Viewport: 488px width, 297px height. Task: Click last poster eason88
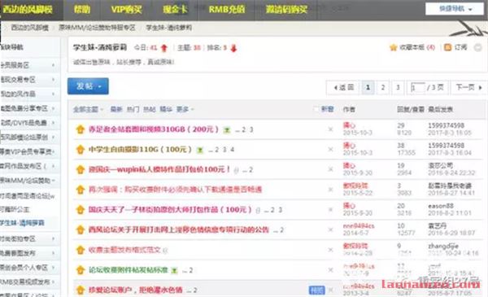point(441,206)
